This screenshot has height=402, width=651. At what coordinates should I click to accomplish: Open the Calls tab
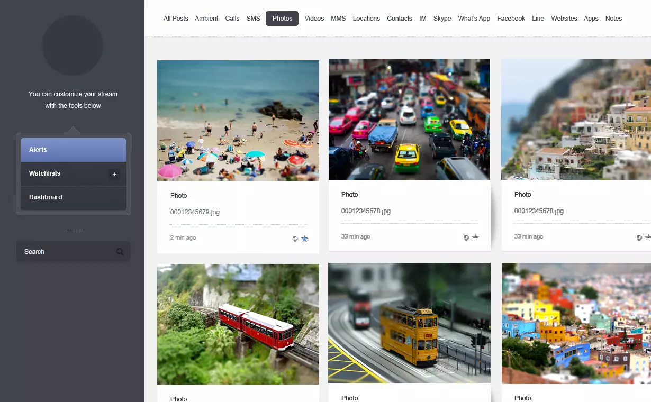pyautogui.click(x=232, y=19)
